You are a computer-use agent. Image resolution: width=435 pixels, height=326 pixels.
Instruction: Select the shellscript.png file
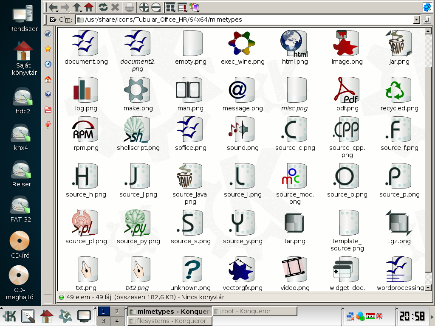point(138,134)
